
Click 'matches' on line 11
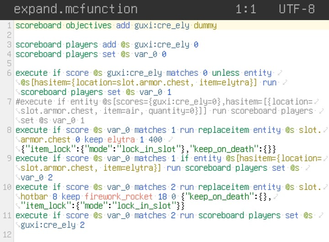click(150, 216)
